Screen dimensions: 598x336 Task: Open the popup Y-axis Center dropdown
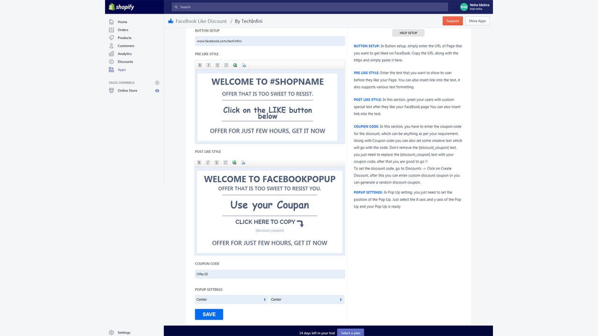[306, 300]
